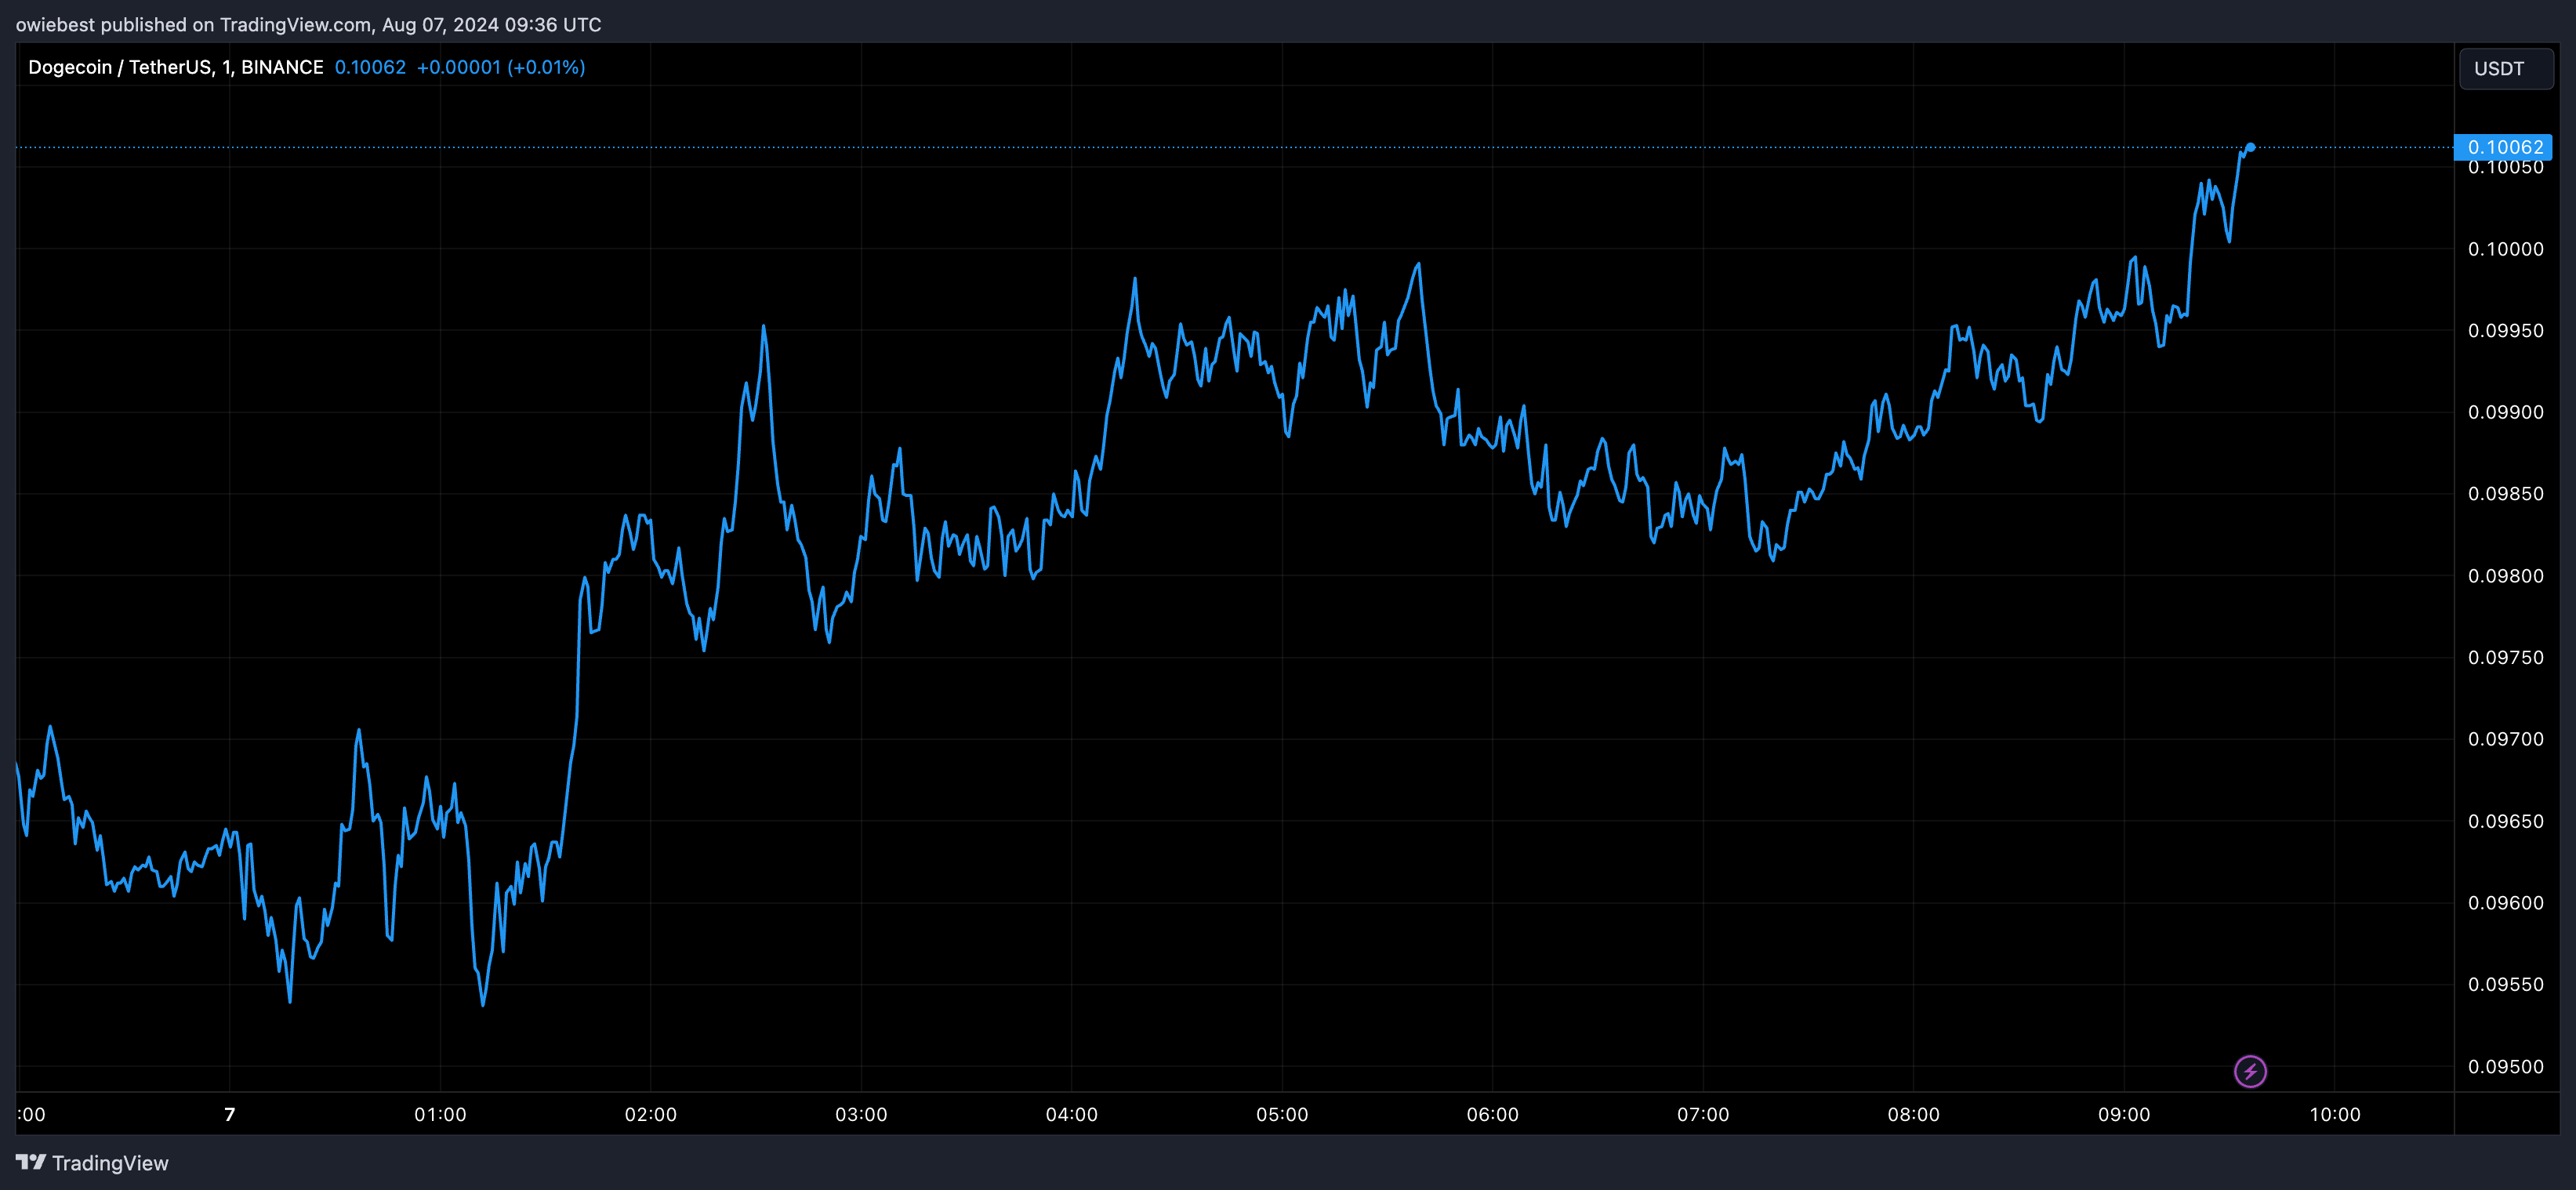Viewport: 2576px width, 1190px height.
Task: Click the owiebest published header text
Action: point(308,24)
